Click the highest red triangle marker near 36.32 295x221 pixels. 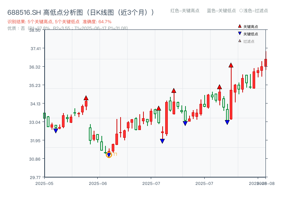[231, 66]
